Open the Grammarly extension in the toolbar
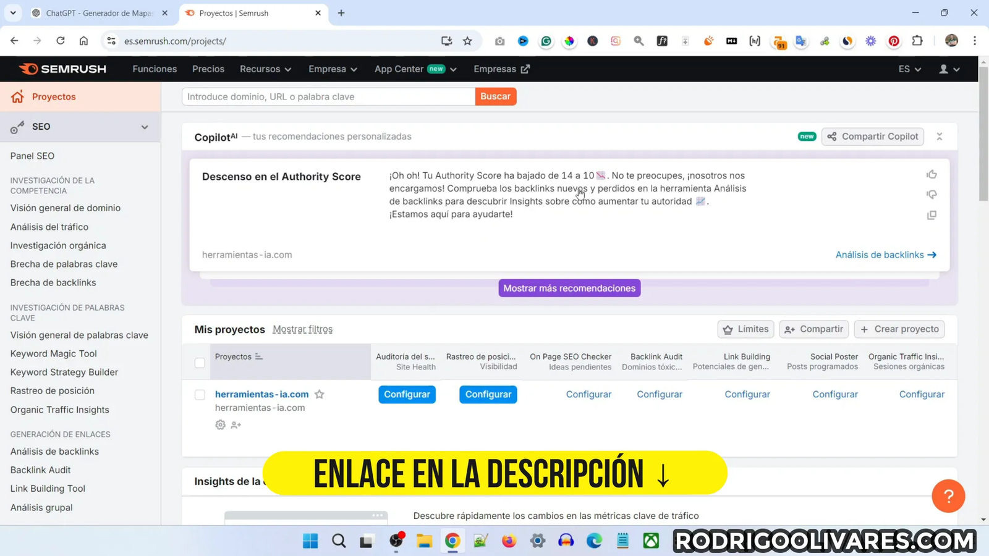Image resolution: width=989 pixels, height=556 pixels. (546, 41)
